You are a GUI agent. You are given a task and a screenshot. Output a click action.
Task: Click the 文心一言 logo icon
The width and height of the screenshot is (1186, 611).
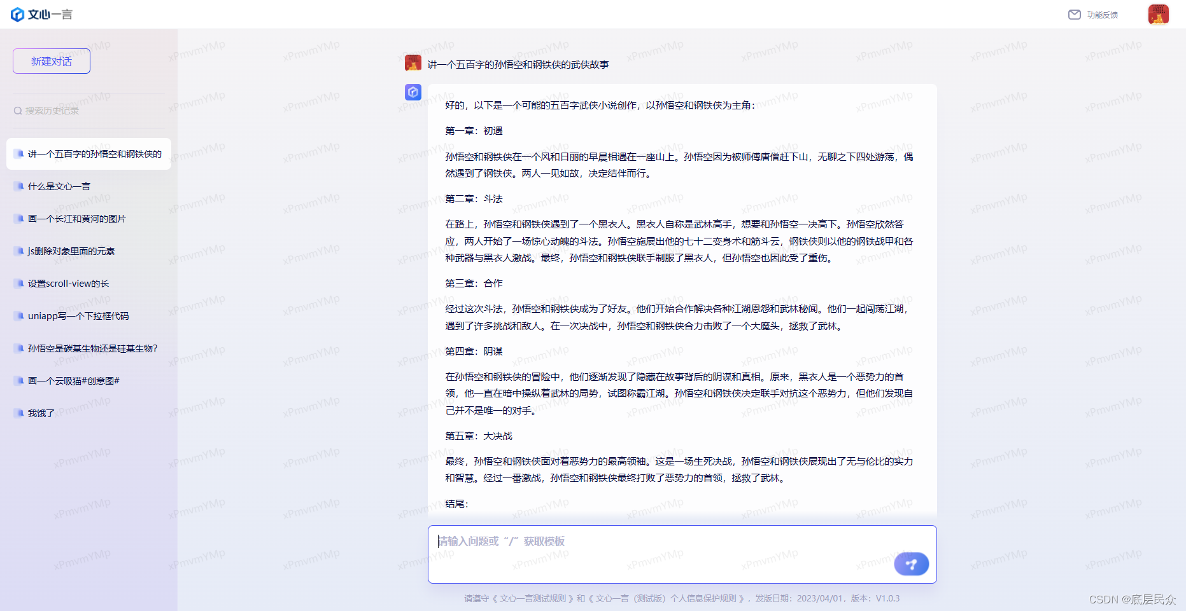pyautogui.click(x=18, y=15)
